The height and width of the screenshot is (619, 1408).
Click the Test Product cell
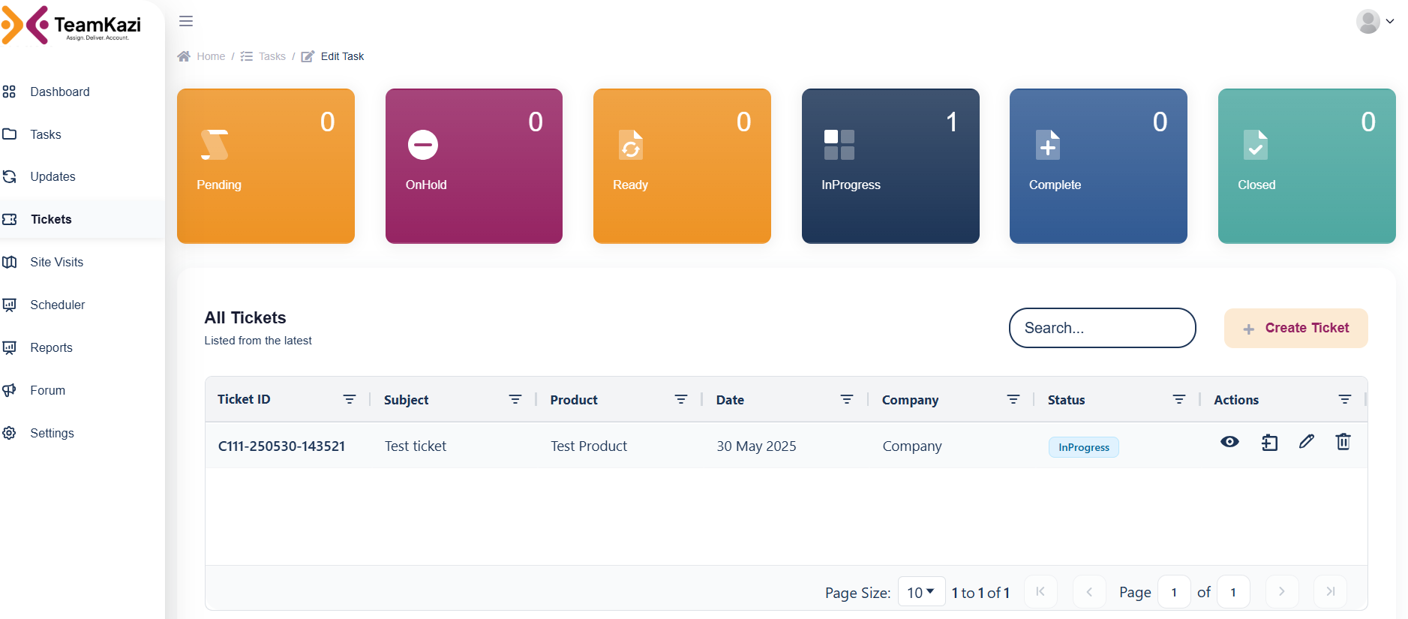(x=589, y=446)
